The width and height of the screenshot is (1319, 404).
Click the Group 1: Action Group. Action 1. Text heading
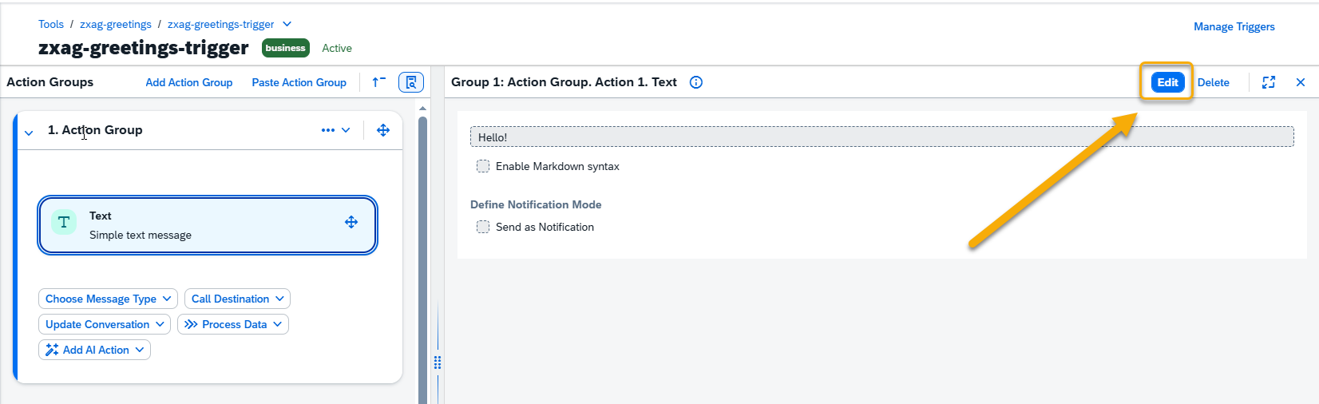pyautogui.click(x=564, y=82)
